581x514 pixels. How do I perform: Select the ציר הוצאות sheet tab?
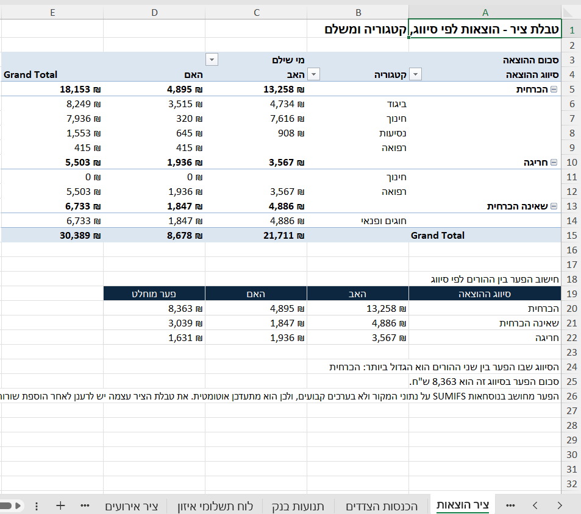pyautogui.click(x=463, y=505)
